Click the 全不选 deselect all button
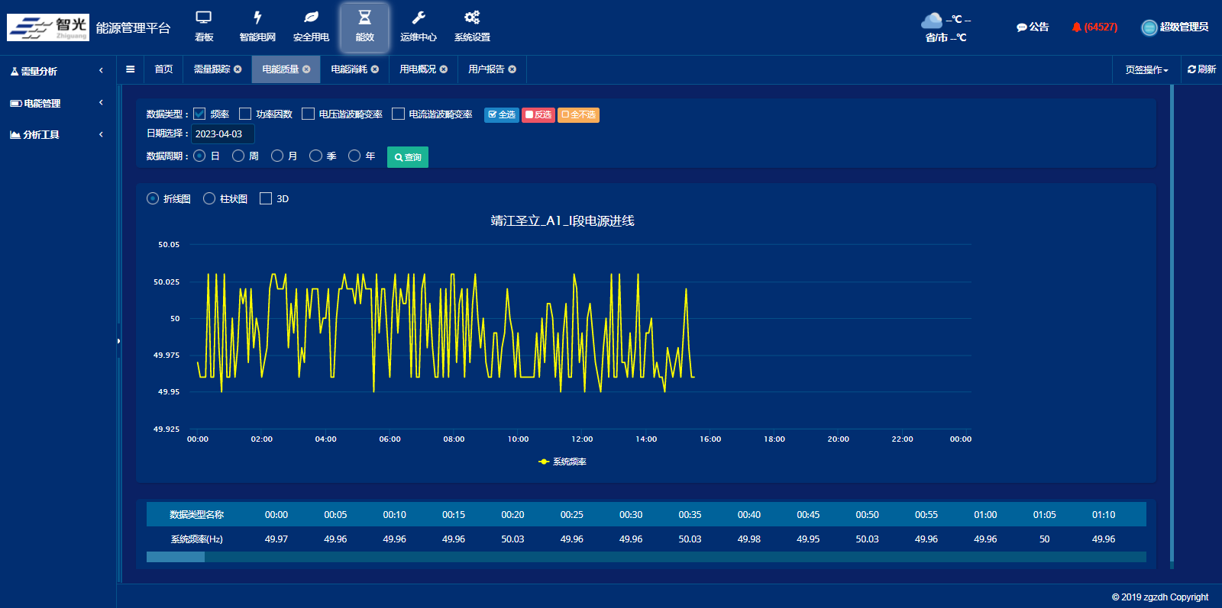This screenshot has height=608, width=1222. (578, 115)
